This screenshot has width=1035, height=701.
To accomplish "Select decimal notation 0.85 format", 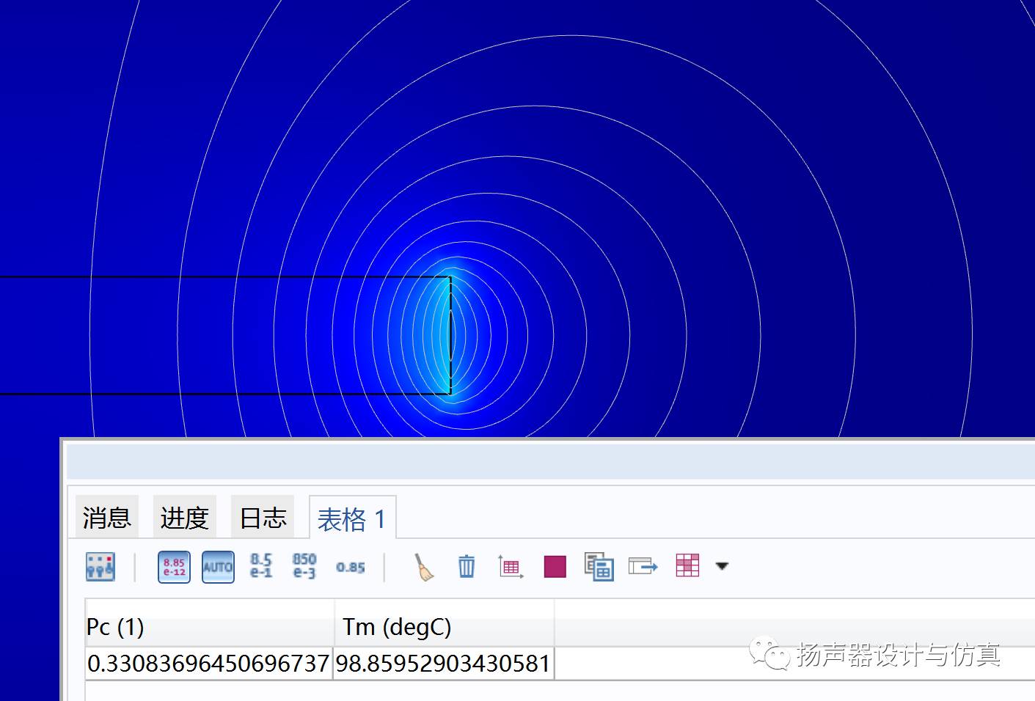I will pyautogui.click(x=350, y=567).
